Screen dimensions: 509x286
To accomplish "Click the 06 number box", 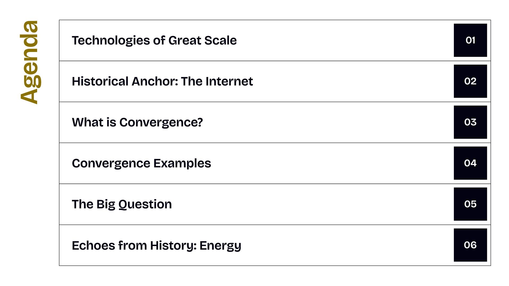I will click(x=470, y=245).
